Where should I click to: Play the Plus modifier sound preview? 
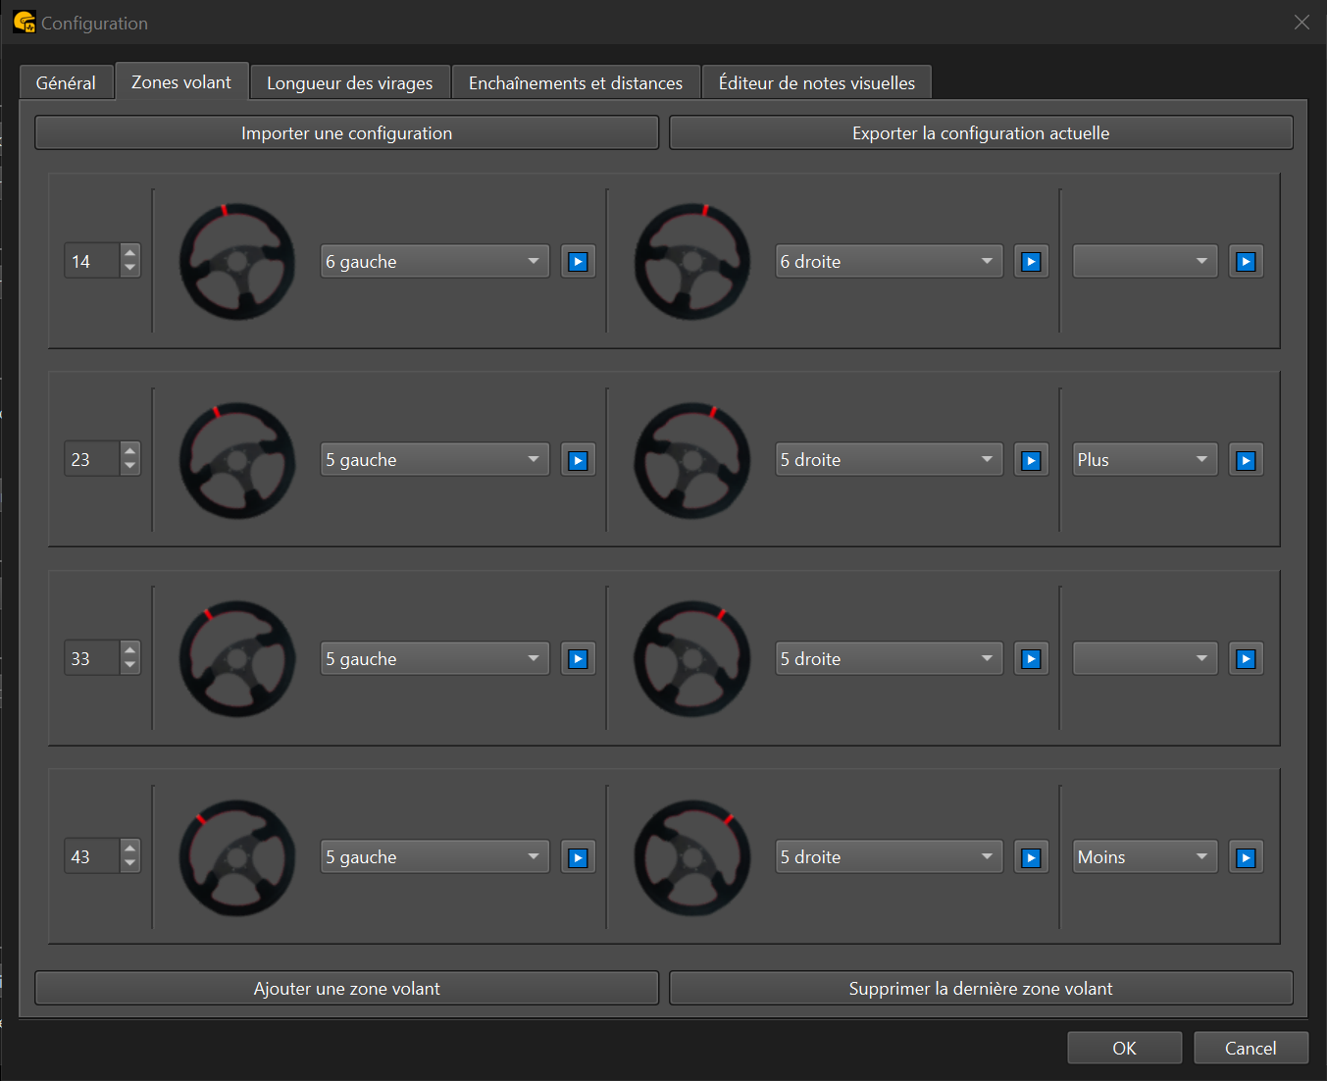click(1246, 460)
